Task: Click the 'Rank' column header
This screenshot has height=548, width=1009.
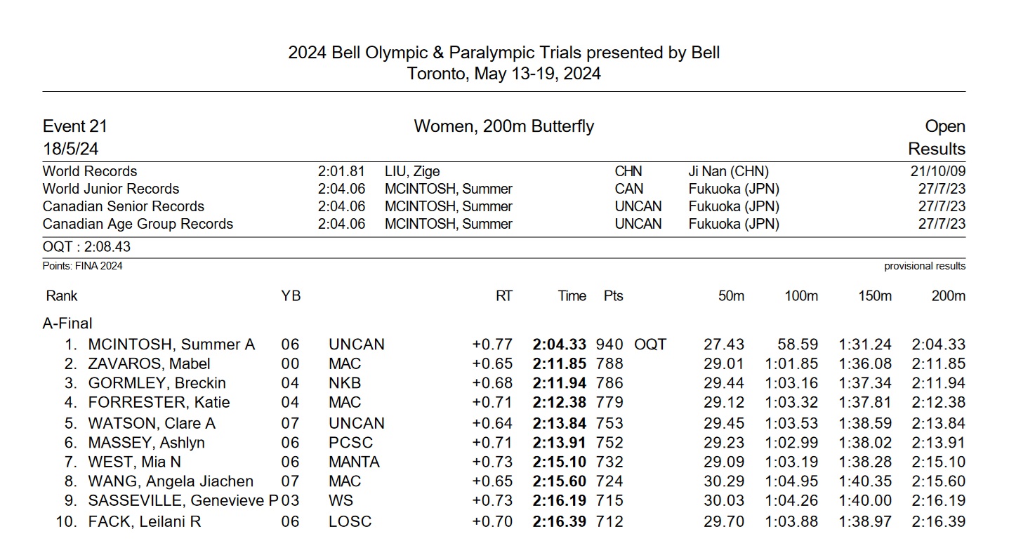Action: pyautogui.click(x=62, y=296)
